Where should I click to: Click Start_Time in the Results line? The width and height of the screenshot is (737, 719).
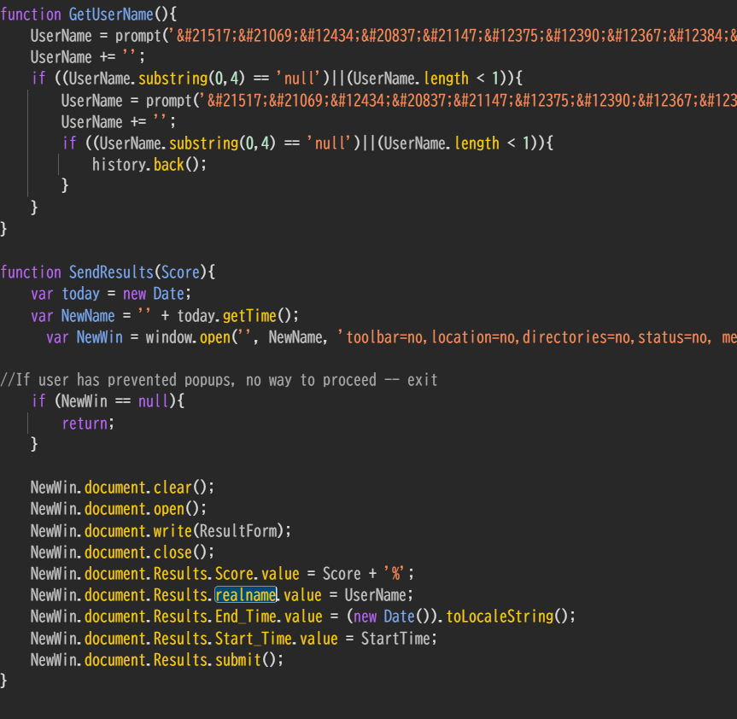(254, 638)
